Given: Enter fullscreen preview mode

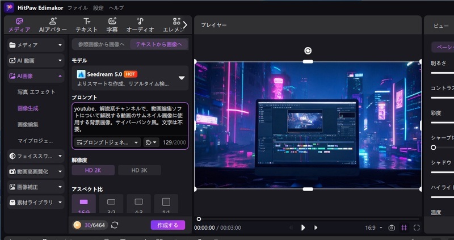Looking at the screenshot, I should tap(417, 228).
